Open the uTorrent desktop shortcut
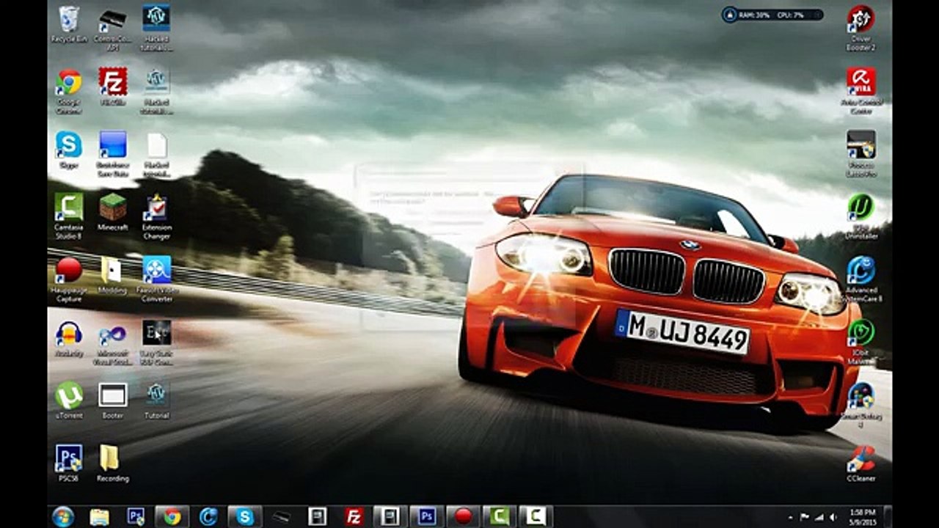This screenshot has width=939, height=528. [69, 396]
